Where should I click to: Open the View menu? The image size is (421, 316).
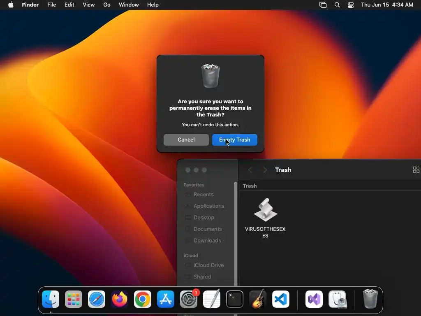89,5
